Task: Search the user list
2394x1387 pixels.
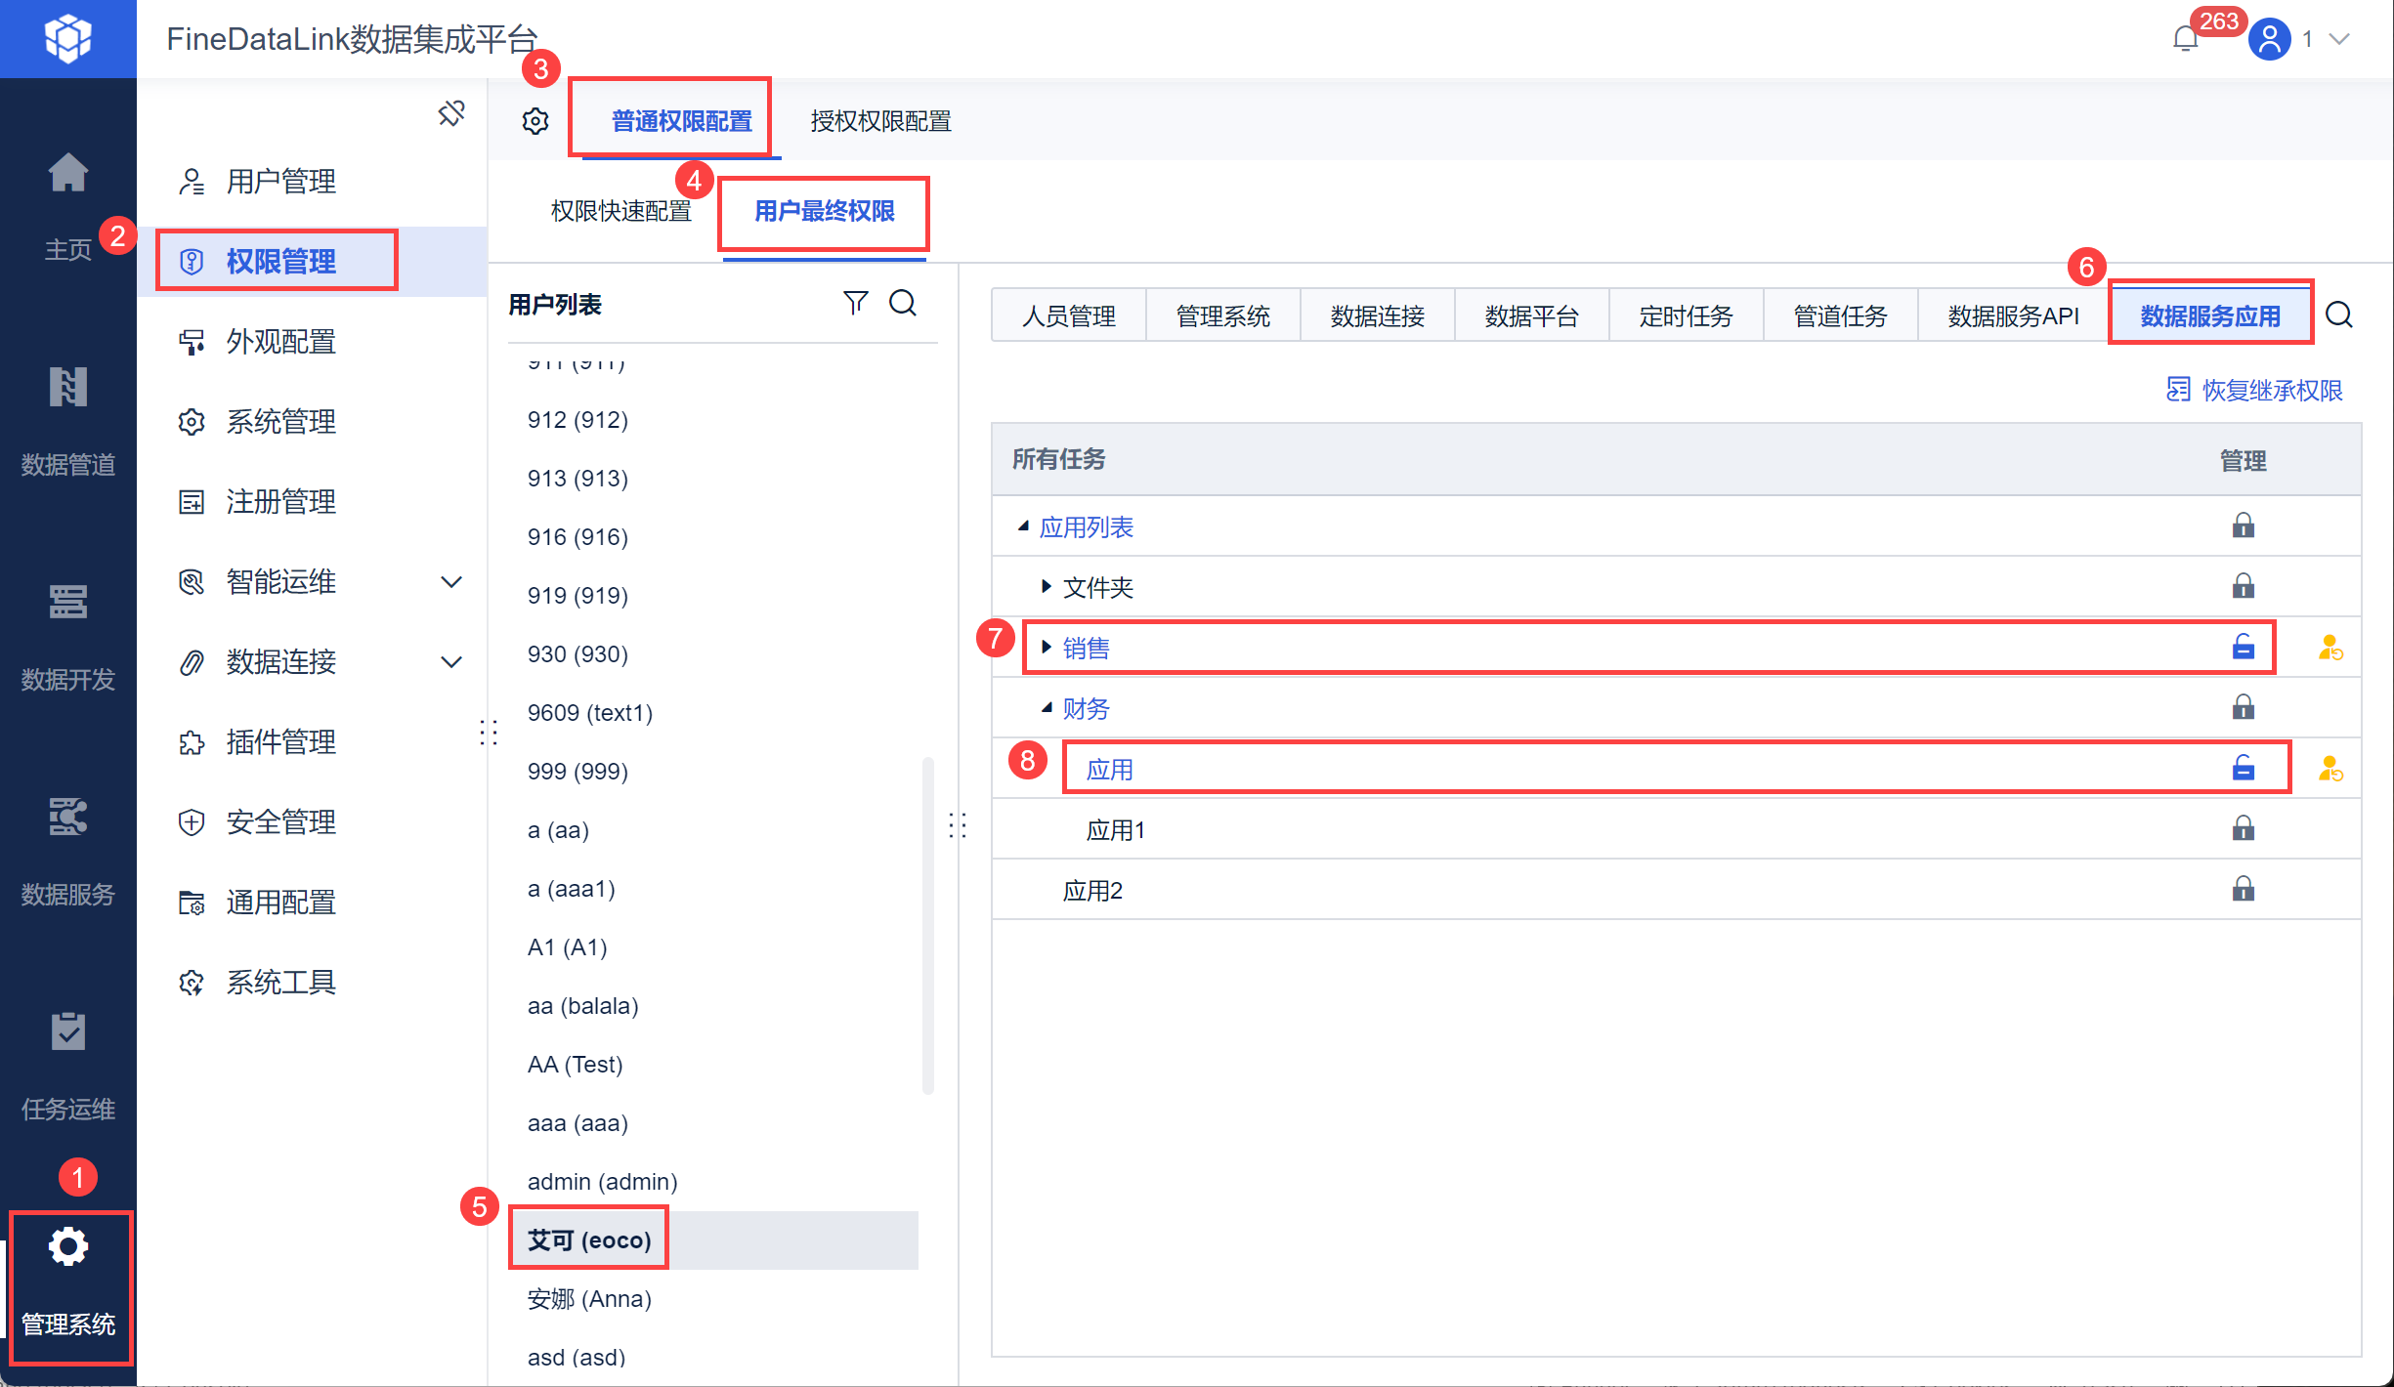Action: 903,303
